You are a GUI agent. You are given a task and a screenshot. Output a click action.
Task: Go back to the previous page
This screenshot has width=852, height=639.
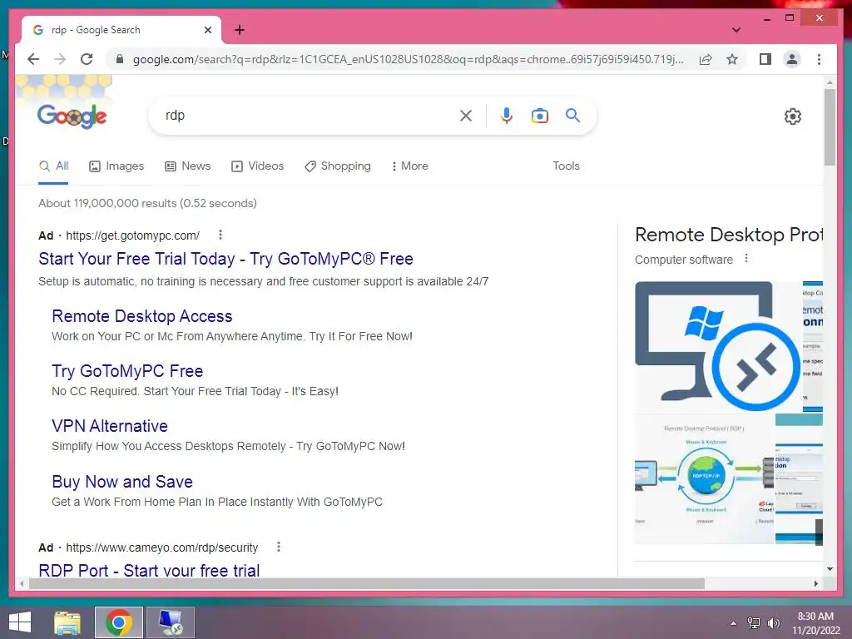click(33, 59)
